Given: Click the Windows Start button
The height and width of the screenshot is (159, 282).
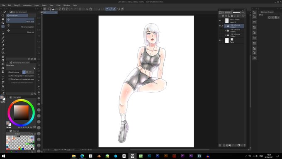Looking at the screenshot, I should point(3,156).
